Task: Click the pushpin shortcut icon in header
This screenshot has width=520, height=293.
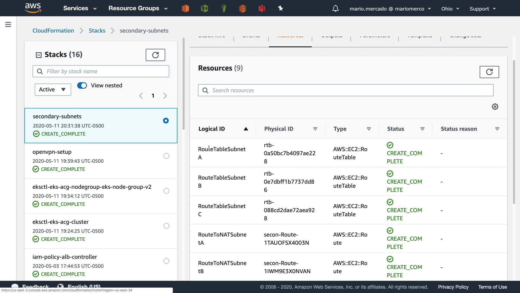Action: [281, 8]
